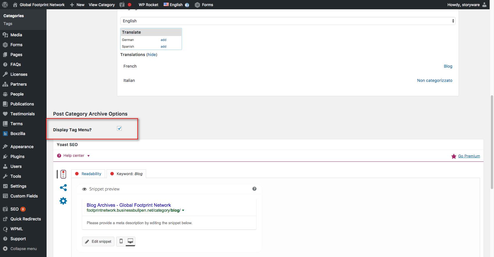Click the WPML language help icon
This screenshot has height=257, width=494.
(187, 5)
